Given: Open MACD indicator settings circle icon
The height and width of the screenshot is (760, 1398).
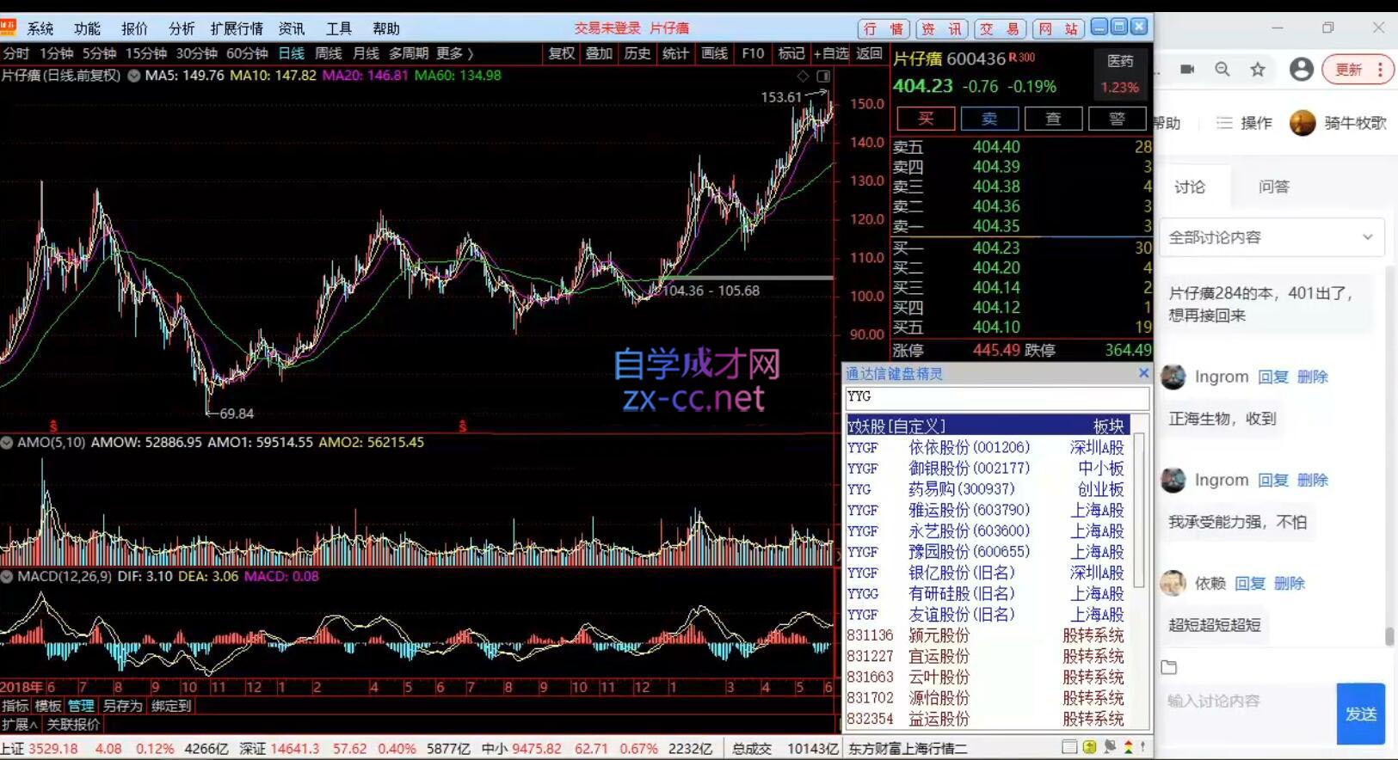Looking at the screenshot, I should (x=7, y=577).
